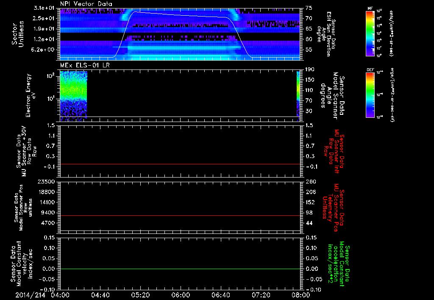The image size is (434, 300).
Task: Click the green line in velocity plot
Action: click(x=180, y=269)
